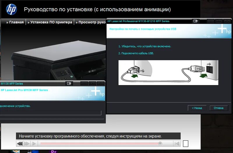Close the M1130 MFP Series dialog

(x=100, y=83)
